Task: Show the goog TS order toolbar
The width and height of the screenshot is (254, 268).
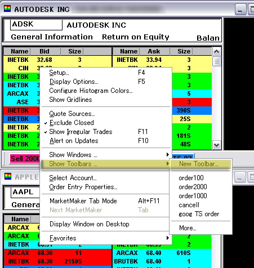Action: point(200,214)
